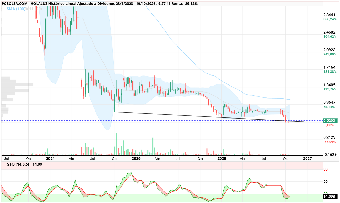Click the 2024 year label on time axis
This screenshot has width=340, height=203.
tap(50, 158)
